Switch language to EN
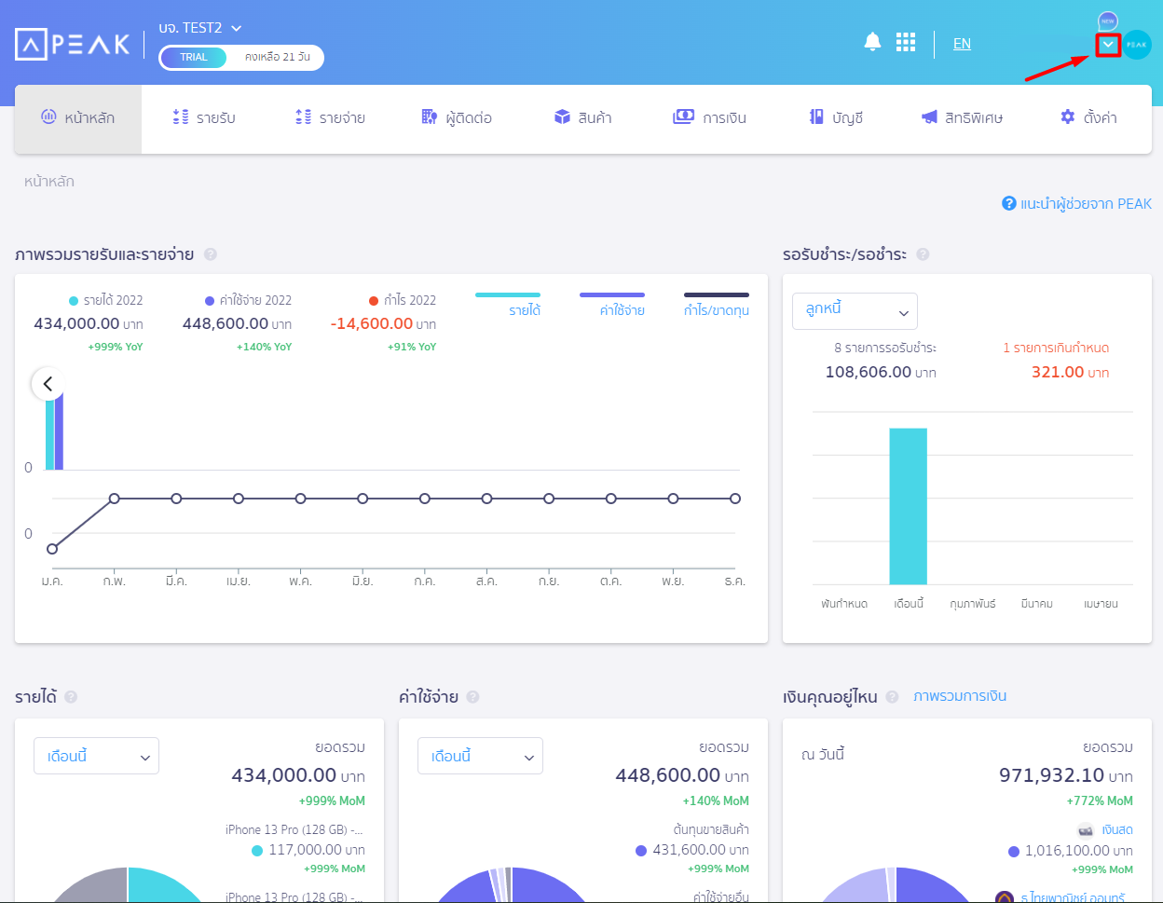The width and height of the screenshot is (1163, 903). pos(962,44)
